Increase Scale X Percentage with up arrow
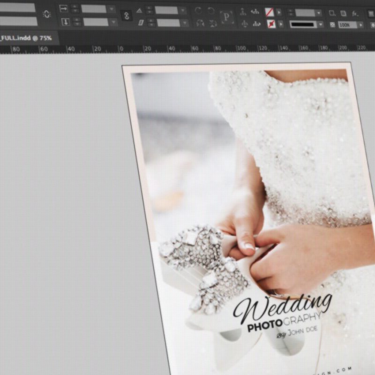Image resolution: width=375 pixels, height=375 pixels. pyautogui.click(x=75, y=7)
